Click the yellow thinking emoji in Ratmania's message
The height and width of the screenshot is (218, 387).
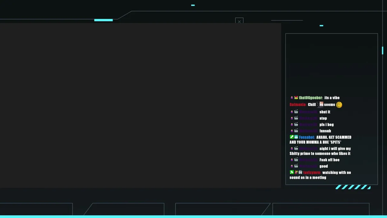tap(339, 105)
